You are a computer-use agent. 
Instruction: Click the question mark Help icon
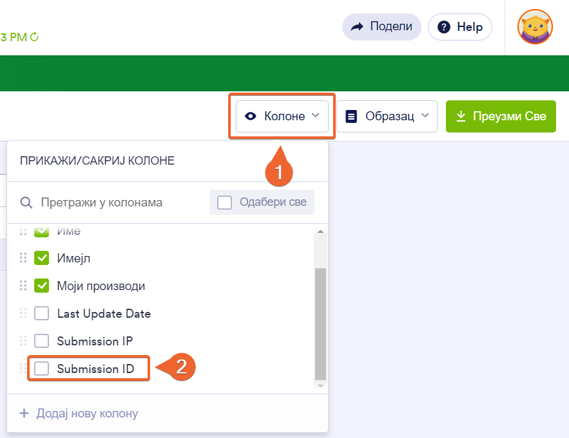pos(443,27)
